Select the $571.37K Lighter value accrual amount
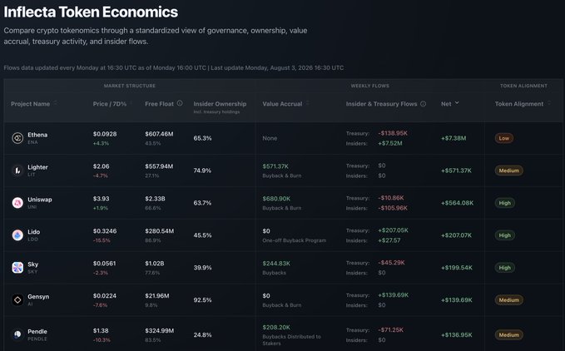Screen dimensions: 565x351 [275, 166]
